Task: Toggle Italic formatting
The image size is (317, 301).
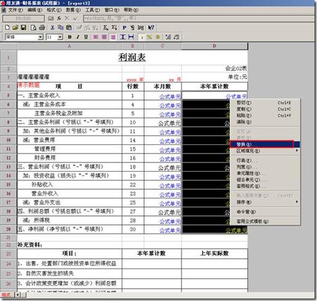Action: [x=78, y=37]
